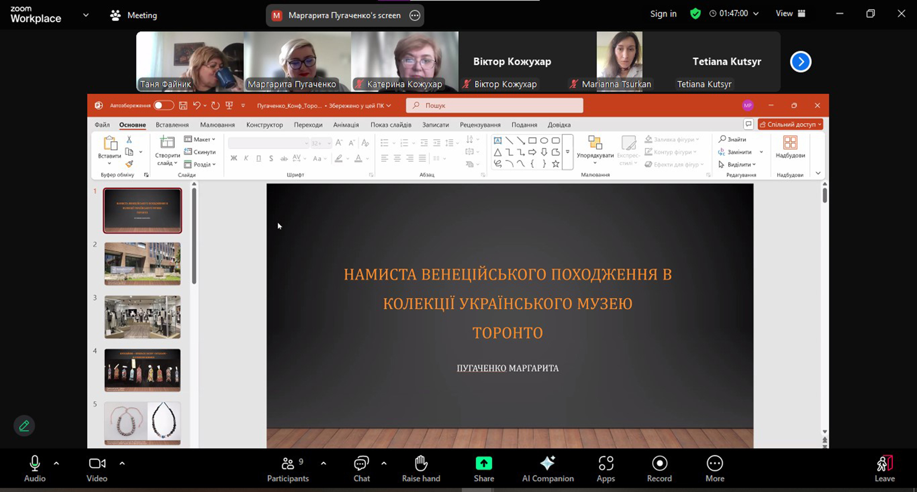Viewport: 917px width, 492px height.
Task: Open the font size dropdown
Action: (328, 143)
